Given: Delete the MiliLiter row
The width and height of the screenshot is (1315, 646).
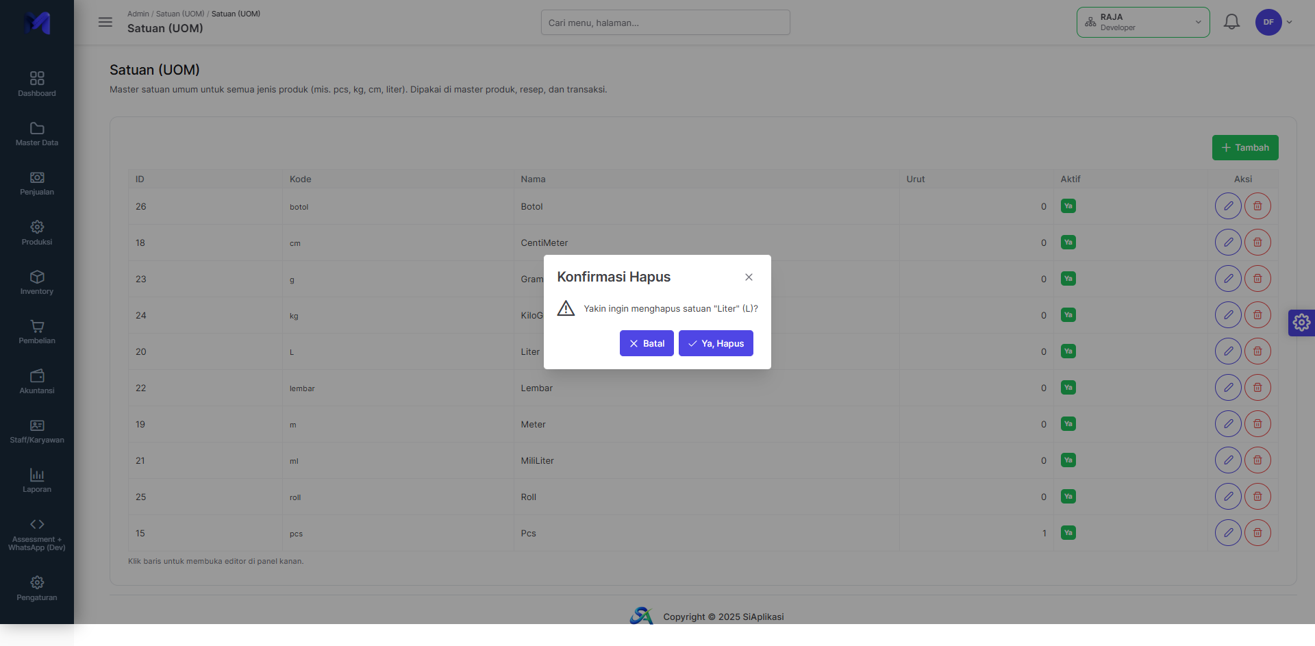Looking at the screenshot, I should coord(1257,460).
